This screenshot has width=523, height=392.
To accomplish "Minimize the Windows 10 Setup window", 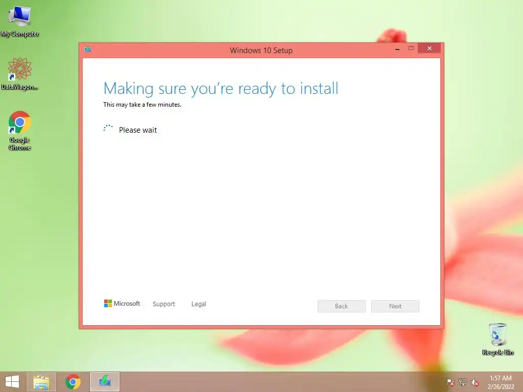I will pyautogui.click(x=397, y=49).
